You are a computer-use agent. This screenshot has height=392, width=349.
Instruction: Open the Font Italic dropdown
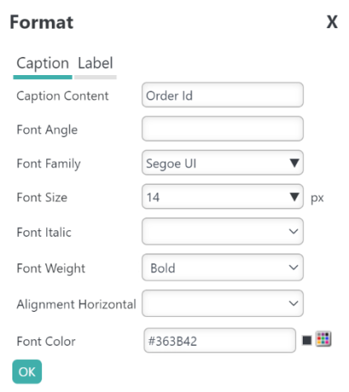coord(223,231)
